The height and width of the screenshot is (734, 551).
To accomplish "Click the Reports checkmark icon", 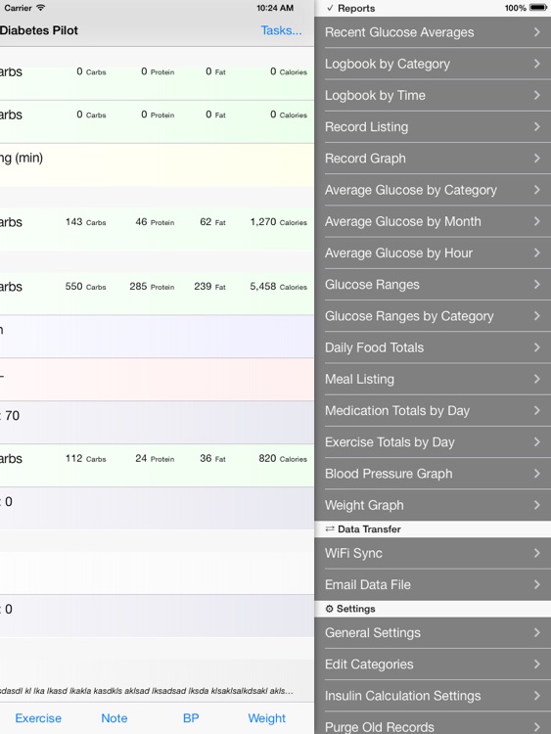I will tap(330, 8).
